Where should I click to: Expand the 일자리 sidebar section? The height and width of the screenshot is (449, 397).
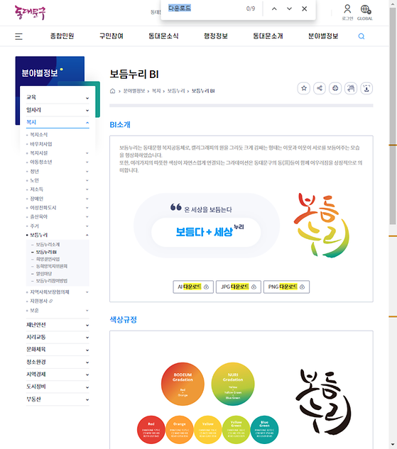58,110
